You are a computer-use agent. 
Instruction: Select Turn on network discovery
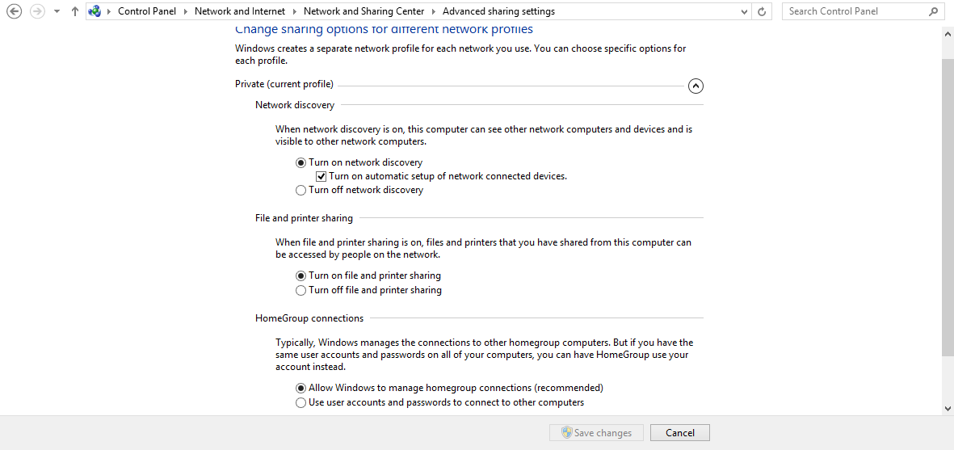pos(301,162)
